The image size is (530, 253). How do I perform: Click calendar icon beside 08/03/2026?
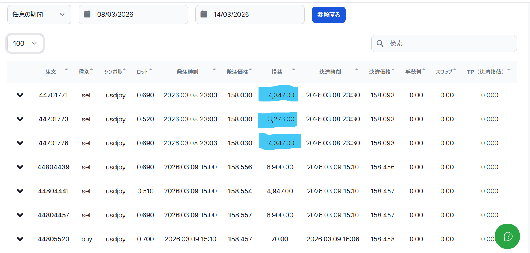(87, 14)
